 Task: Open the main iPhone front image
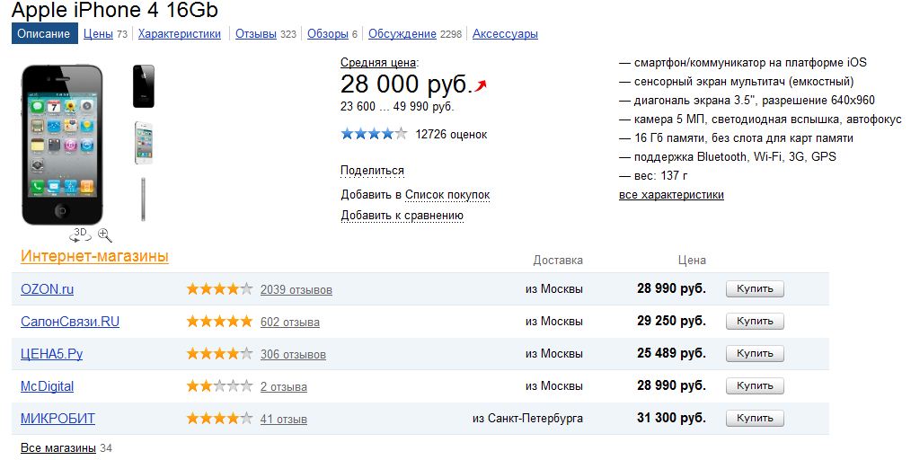[x=62, y=146]
